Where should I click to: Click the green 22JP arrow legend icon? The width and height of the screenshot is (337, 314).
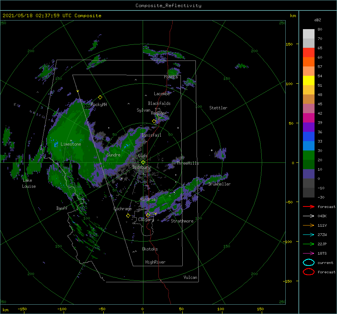point(309,244)
